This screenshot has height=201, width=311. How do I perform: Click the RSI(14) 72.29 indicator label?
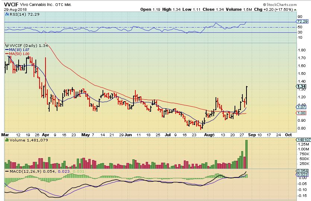pyautogui.click(x=24, y=14)
